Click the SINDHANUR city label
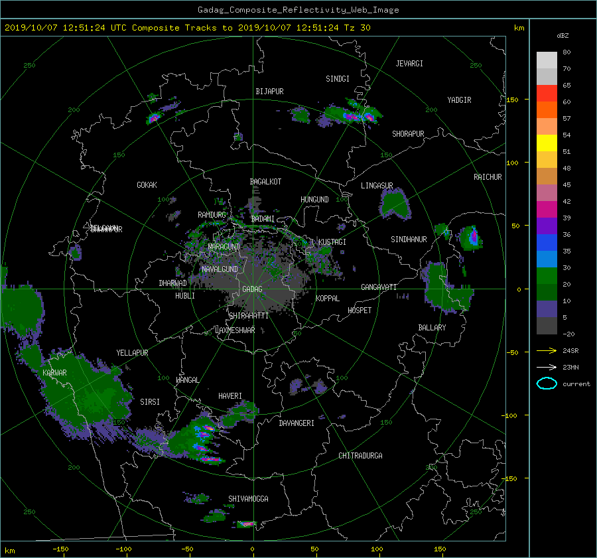The height and width of the screenshot is (558, 597). pos(409,240)
